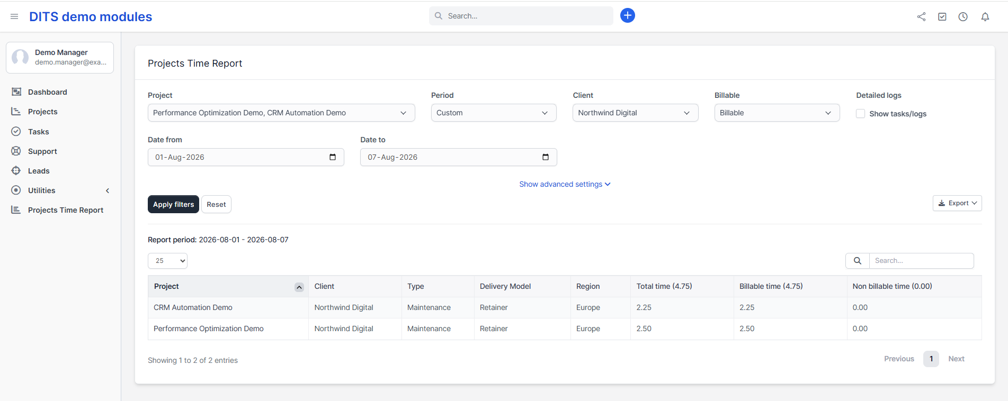Open the Date from calendar picker icon
This screenshot has width=1008, height=401.
point(333,157)
